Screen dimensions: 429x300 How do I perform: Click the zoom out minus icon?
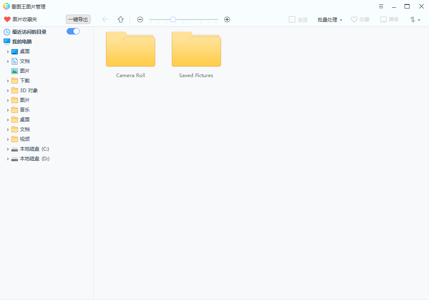(x=140, y=19)
